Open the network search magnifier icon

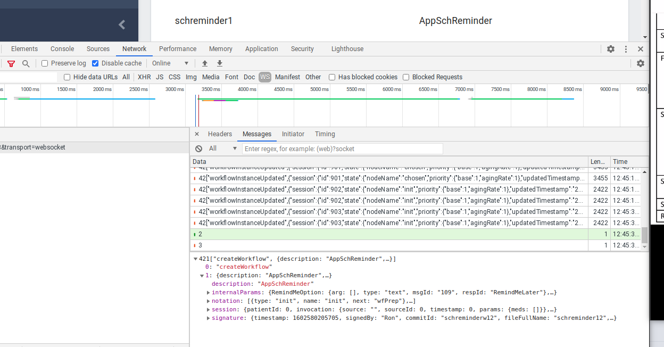pos(26,63)
